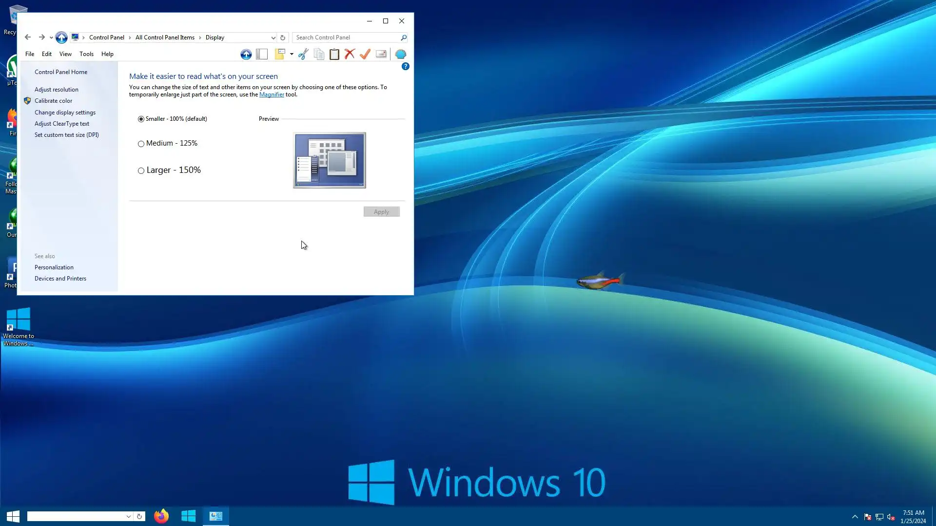The height and width of the screenshot is (526, 936).
Task: Click the orange checkmark Properties icon
Action: (365, 54)
